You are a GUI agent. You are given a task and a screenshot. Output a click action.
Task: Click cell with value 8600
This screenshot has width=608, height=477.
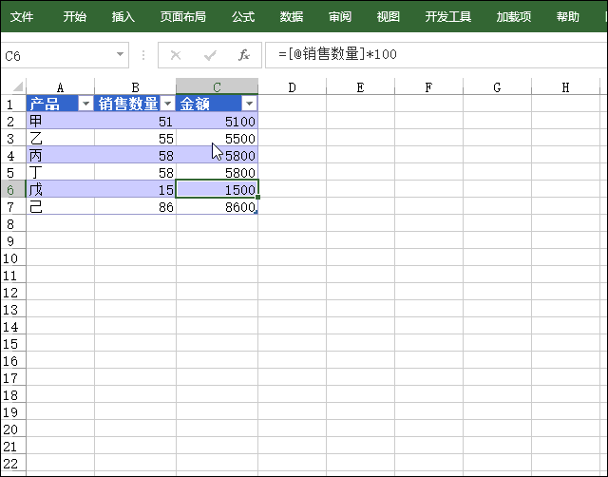[218, 206]
